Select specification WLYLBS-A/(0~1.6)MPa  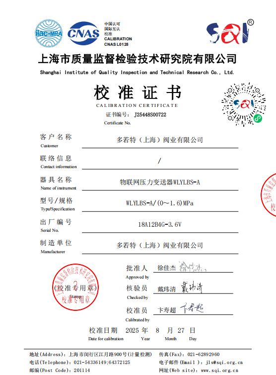[x=160, y=203]
